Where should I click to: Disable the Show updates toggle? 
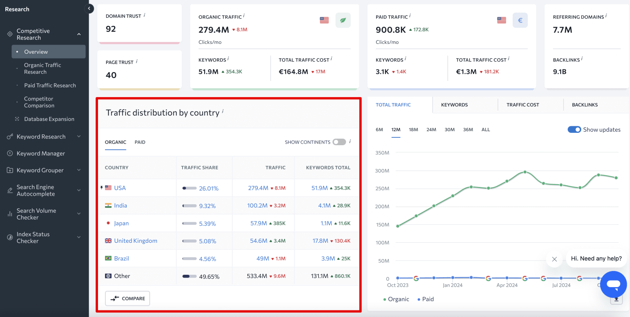[574, 130]
